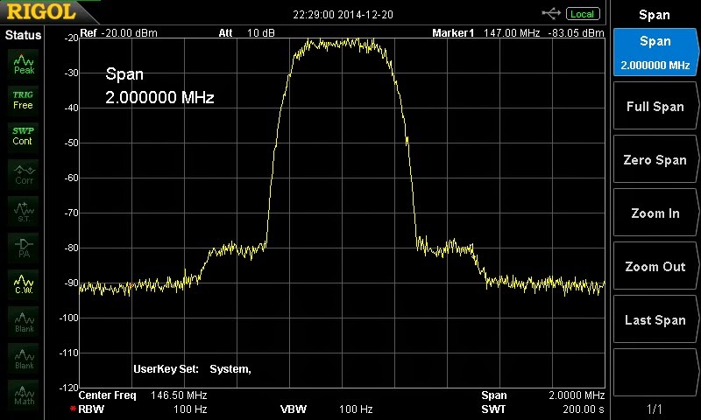The height and width of the screenshot is (420, 701).
Task: Select the Last Span softkey
Action: coord(655,319)
